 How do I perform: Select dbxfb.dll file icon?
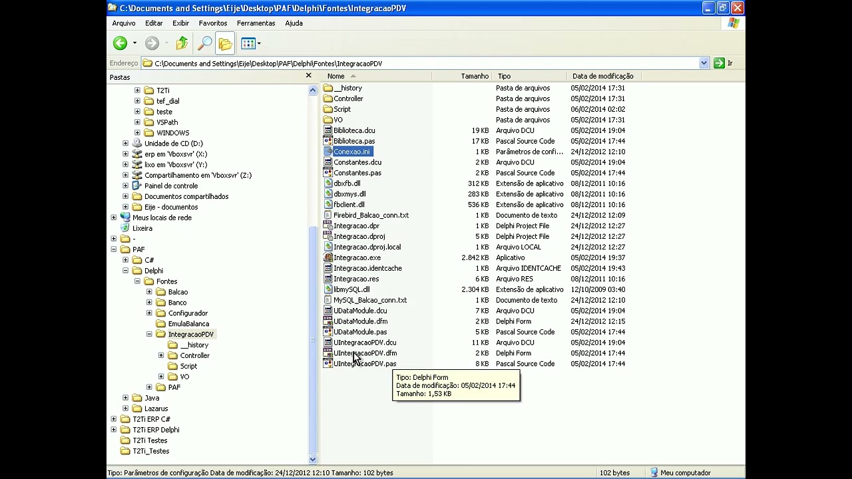[327, 184]
